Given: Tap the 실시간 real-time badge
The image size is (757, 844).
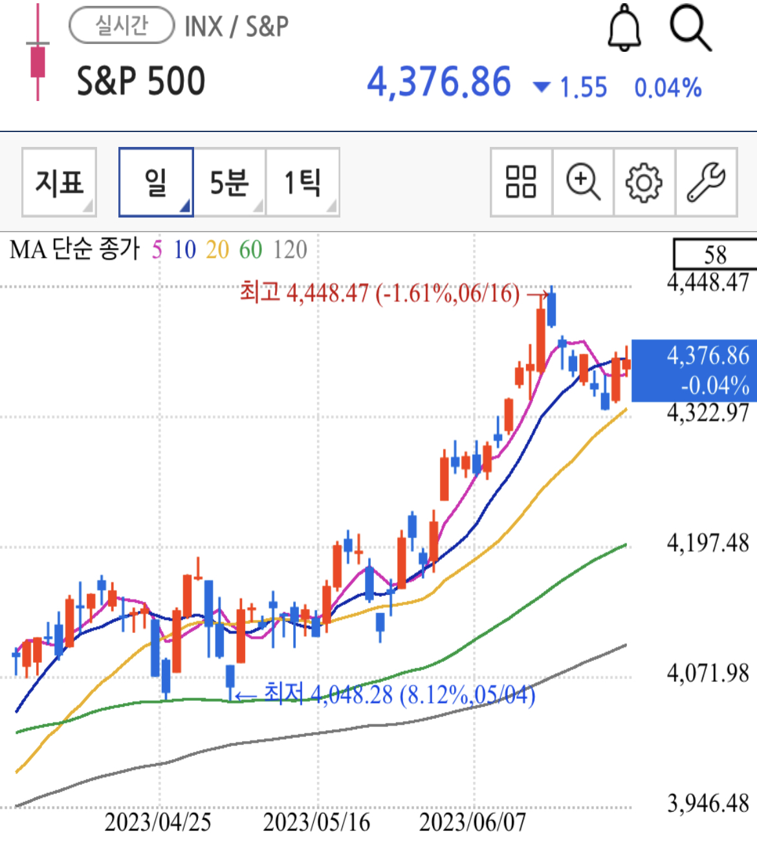Looking at the screenshot, I should point(122,25).
